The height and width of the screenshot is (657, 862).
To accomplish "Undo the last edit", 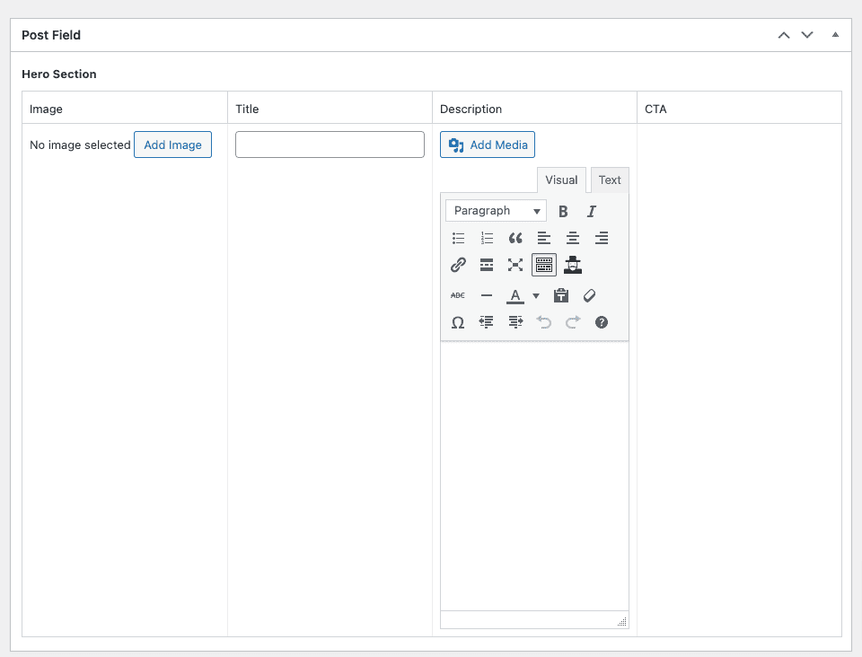I will [544, 322].
